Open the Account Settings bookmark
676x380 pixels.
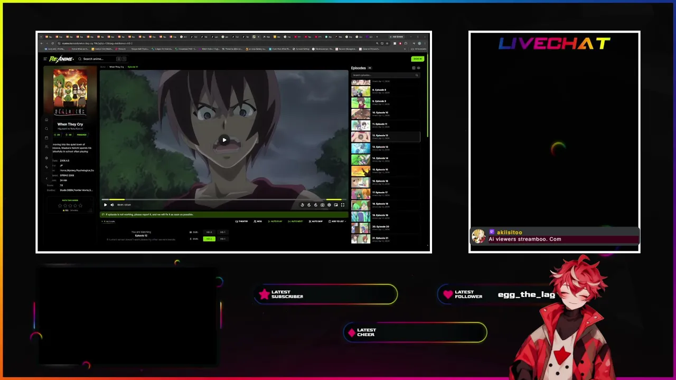tap(301, 49)
